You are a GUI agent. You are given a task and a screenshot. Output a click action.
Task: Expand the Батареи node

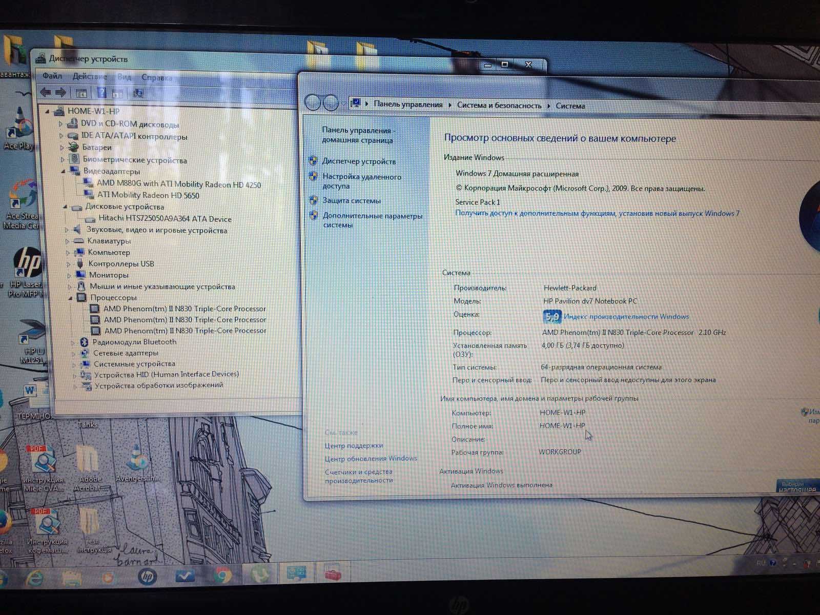click(x=62, y=148)
